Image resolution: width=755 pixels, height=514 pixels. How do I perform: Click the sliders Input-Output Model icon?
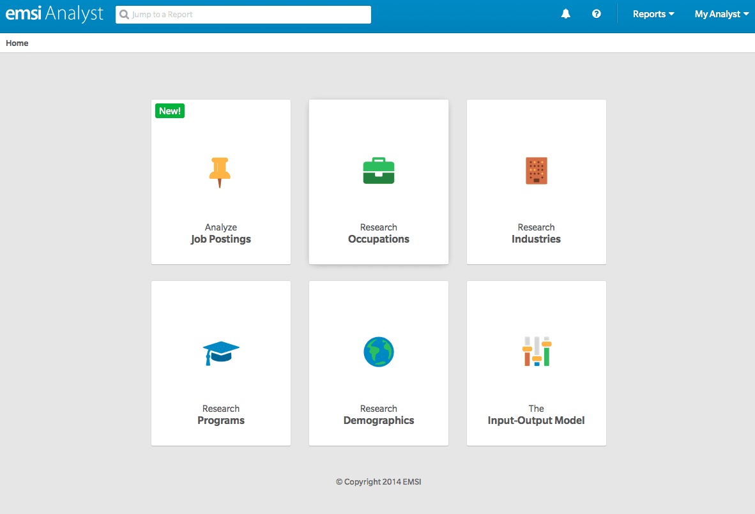point(536,351)
